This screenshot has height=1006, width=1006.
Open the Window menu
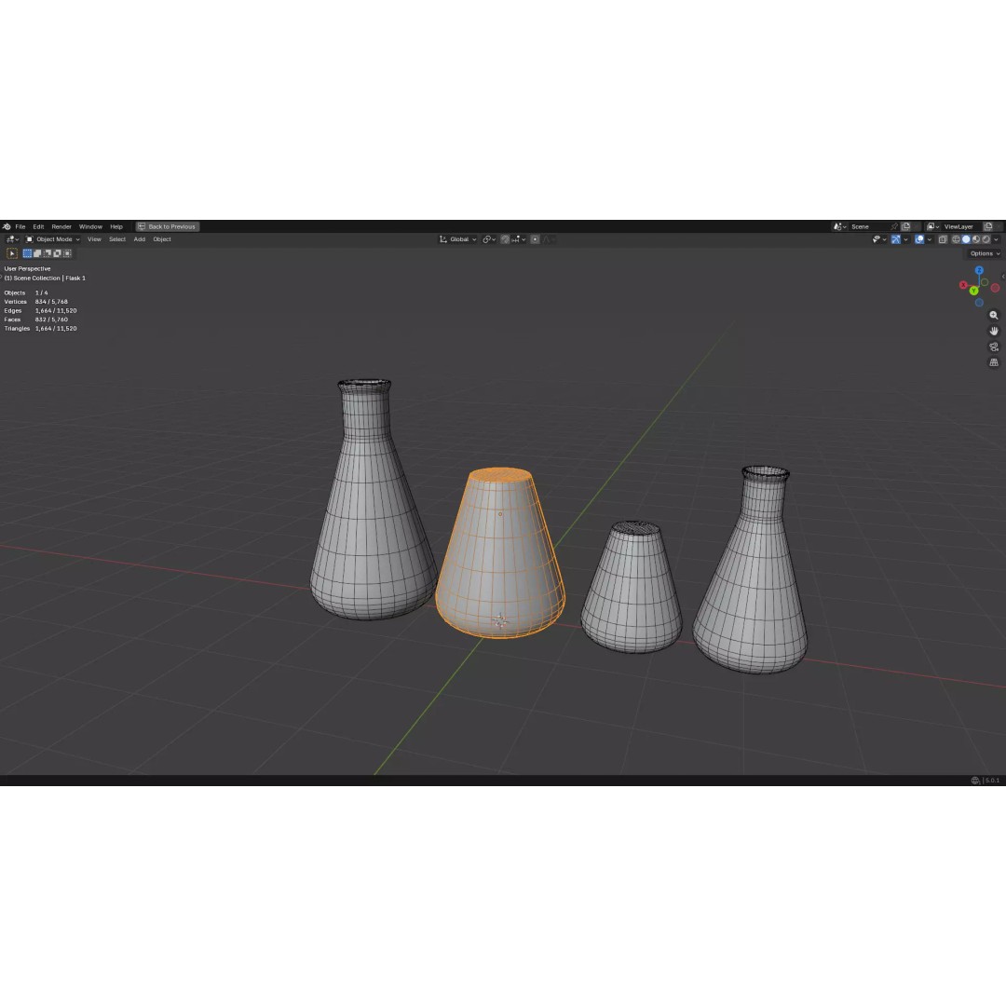pos(90,226)
